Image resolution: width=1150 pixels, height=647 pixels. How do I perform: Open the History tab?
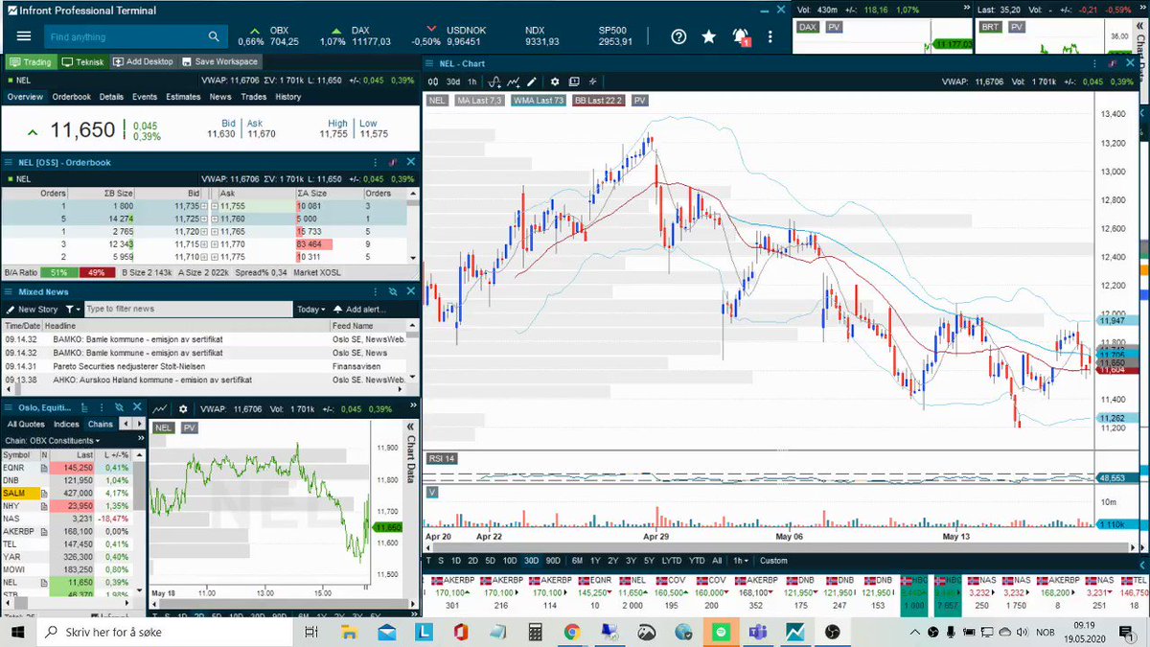click(287, 97)
